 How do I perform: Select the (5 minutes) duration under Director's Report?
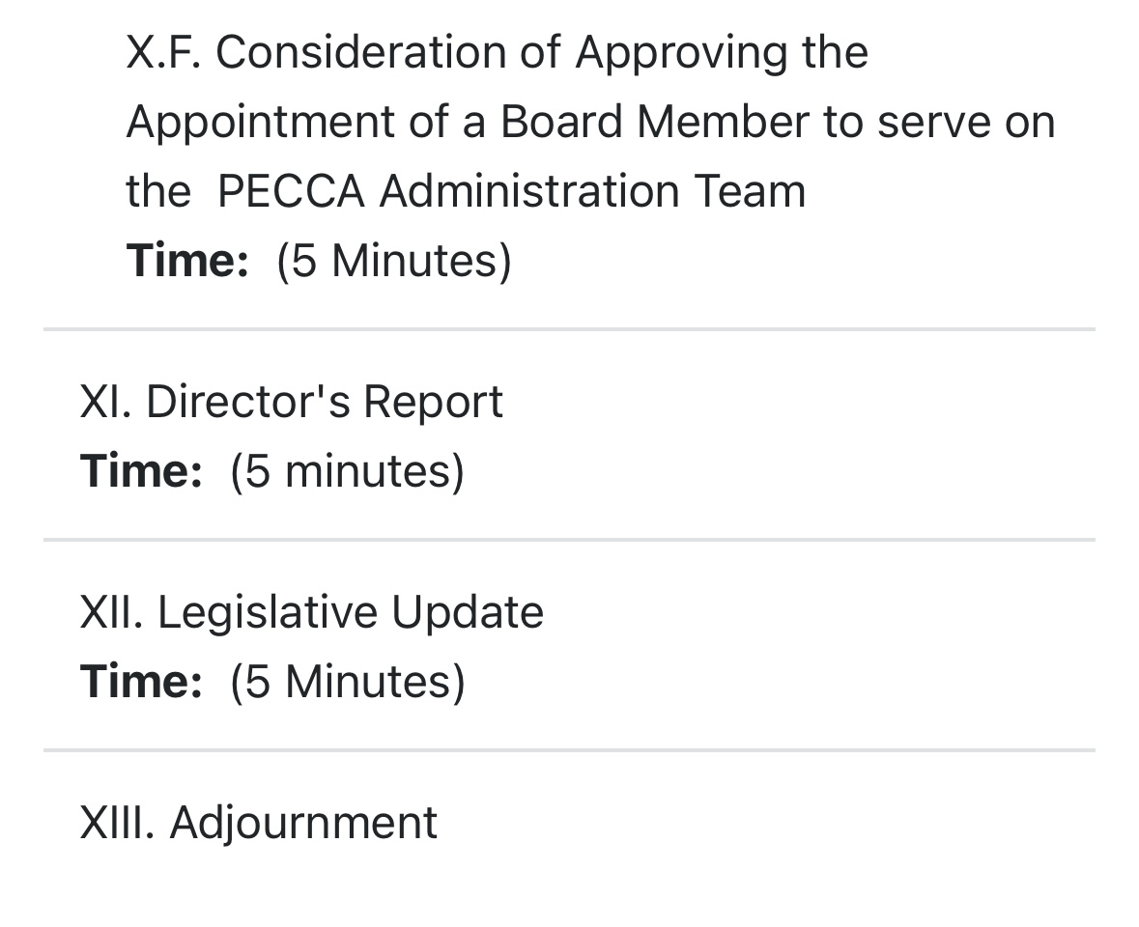[x=347, y=471]
